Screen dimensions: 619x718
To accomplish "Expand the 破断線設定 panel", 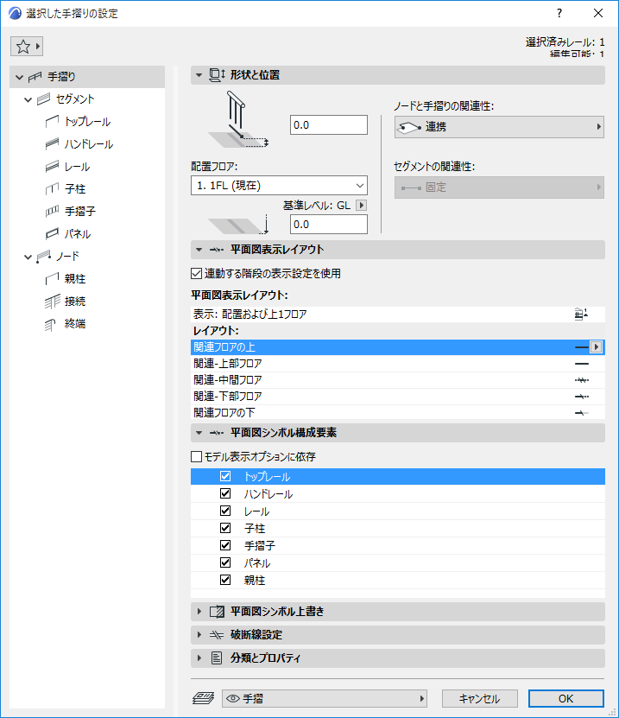I will click(x=199, y=635).
